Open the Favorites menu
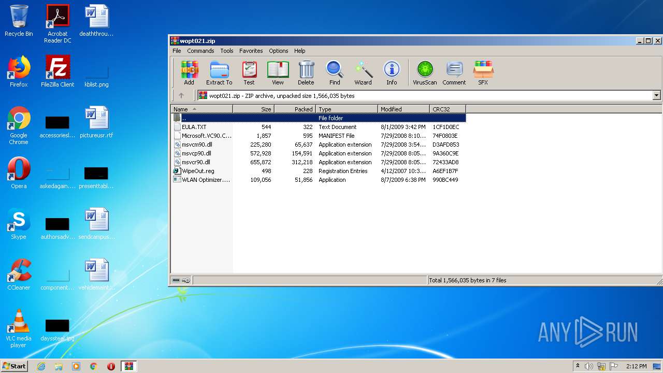The width and height of the screenshot is (663, 373). [251, 51]
